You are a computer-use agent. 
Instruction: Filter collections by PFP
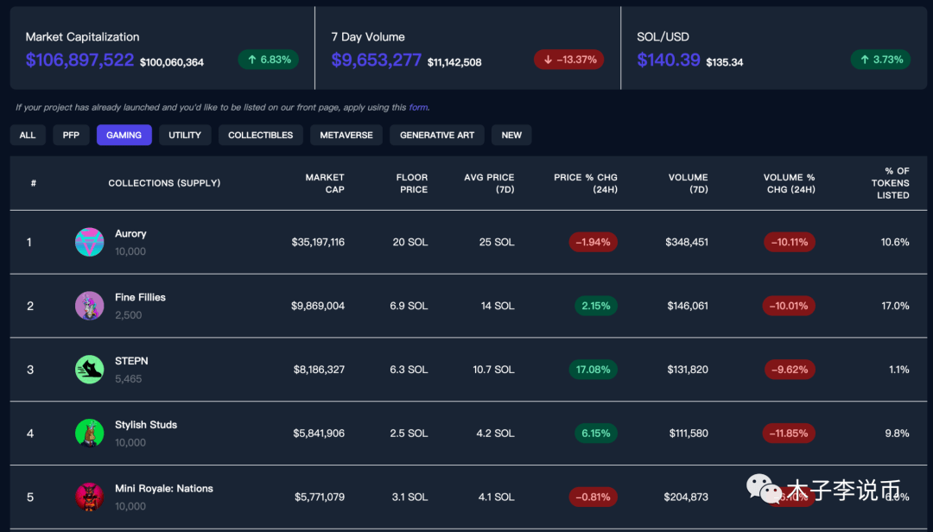tap(71, 135)
